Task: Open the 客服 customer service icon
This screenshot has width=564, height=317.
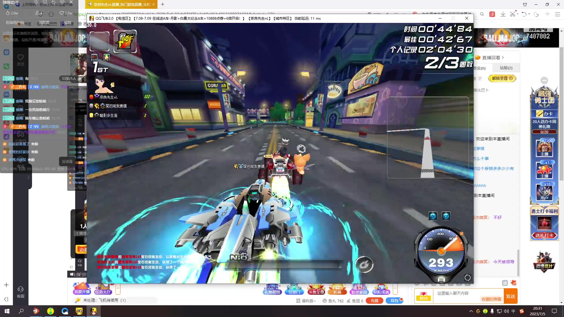Action: click(x=21, y=292)
